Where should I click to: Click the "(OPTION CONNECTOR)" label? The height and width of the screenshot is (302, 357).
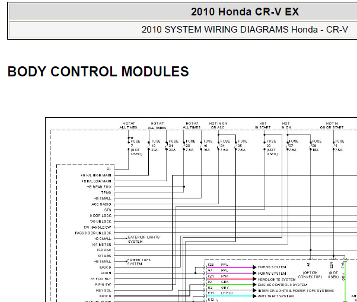(x=310, y=275)
